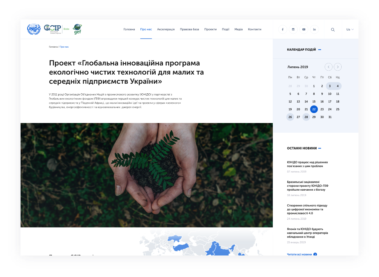379x277 pixels.
Task: Go to the previous month in the calendar
Action: coord(328,67)
